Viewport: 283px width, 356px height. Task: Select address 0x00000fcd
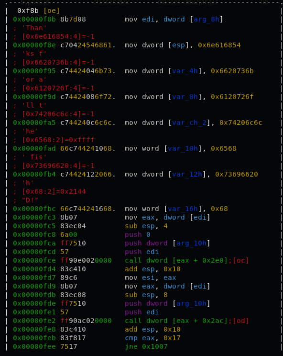tap(34, 252)
